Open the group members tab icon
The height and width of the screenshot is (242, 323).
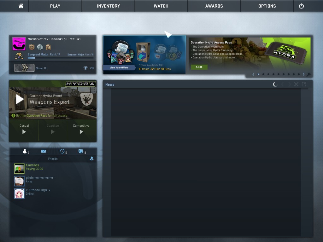[80, 152]
